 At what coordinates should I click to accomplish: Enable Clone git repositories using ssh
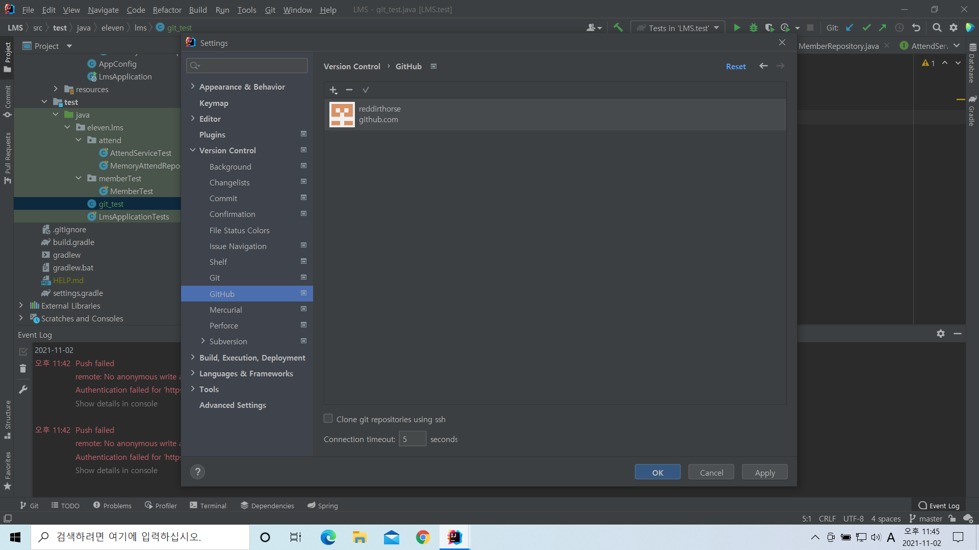[x=328, y=419]
